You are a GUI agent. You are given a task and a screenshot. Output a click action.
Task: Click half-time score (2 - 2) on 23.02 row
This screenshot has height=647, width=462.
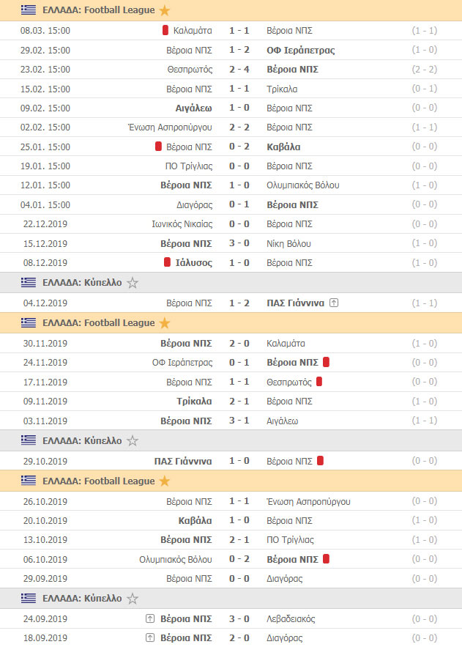425,70
